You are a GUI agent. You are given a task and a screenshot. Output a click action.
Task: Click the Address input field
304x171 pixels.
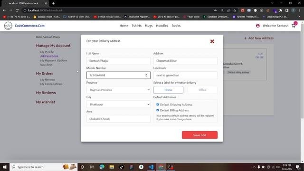(x=185, y=61)
